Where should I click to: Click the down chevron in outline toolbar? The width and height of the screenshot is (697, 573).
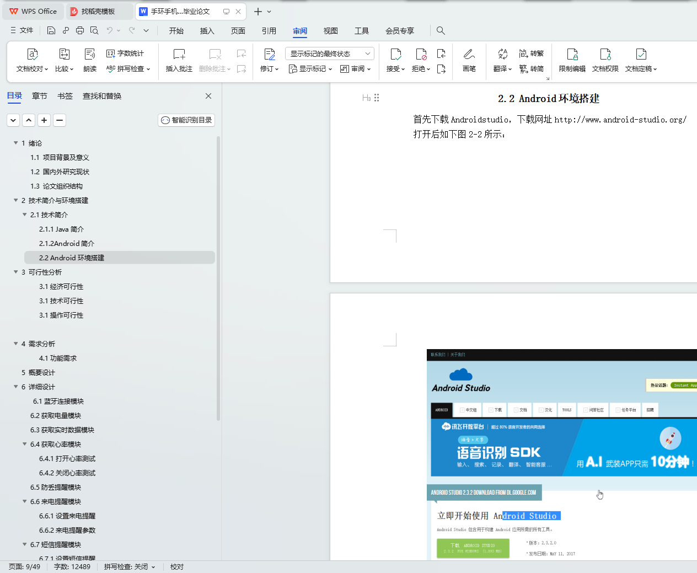13,120
